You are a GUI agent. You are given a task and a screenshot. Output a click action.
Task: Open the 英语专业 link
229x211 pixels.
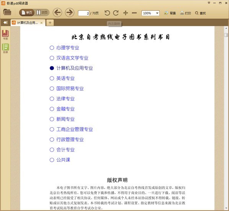65,78
